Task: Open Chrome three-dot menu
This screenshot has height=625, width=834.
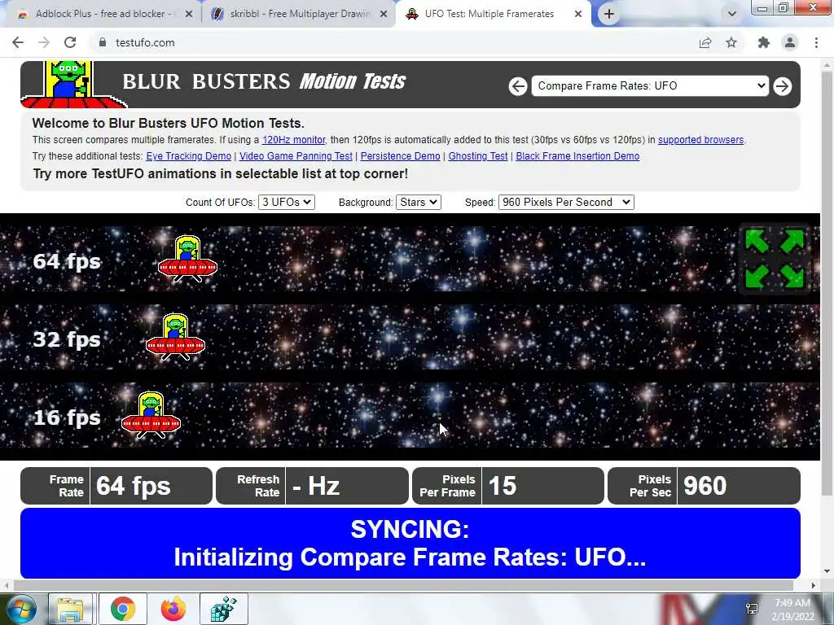Action: pyautogui.click(x=816, y=42)
